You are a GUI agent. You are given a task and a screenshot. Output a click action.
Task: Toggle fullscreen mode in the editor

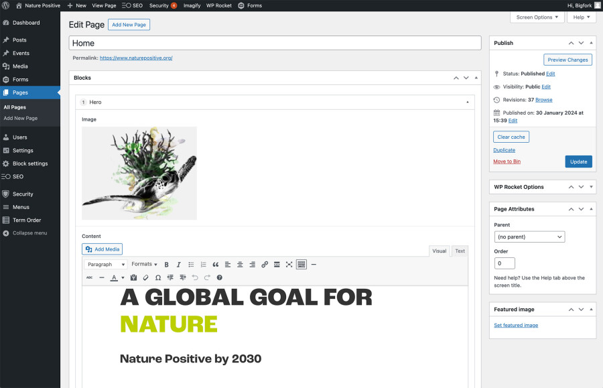[289, 264]
